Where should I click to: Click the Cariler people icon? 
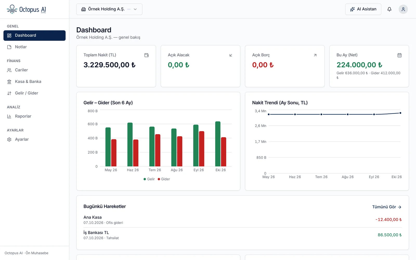[9, 70]
